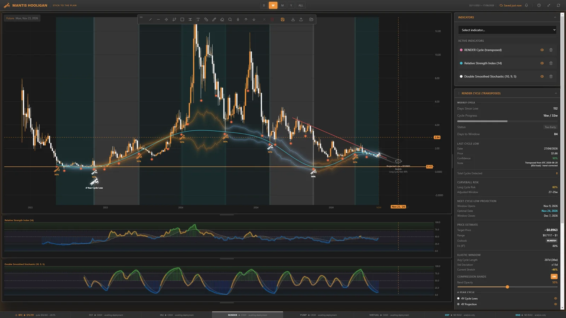Click the Optimal Date Nov 24, 2026 value

pos(549,211)
